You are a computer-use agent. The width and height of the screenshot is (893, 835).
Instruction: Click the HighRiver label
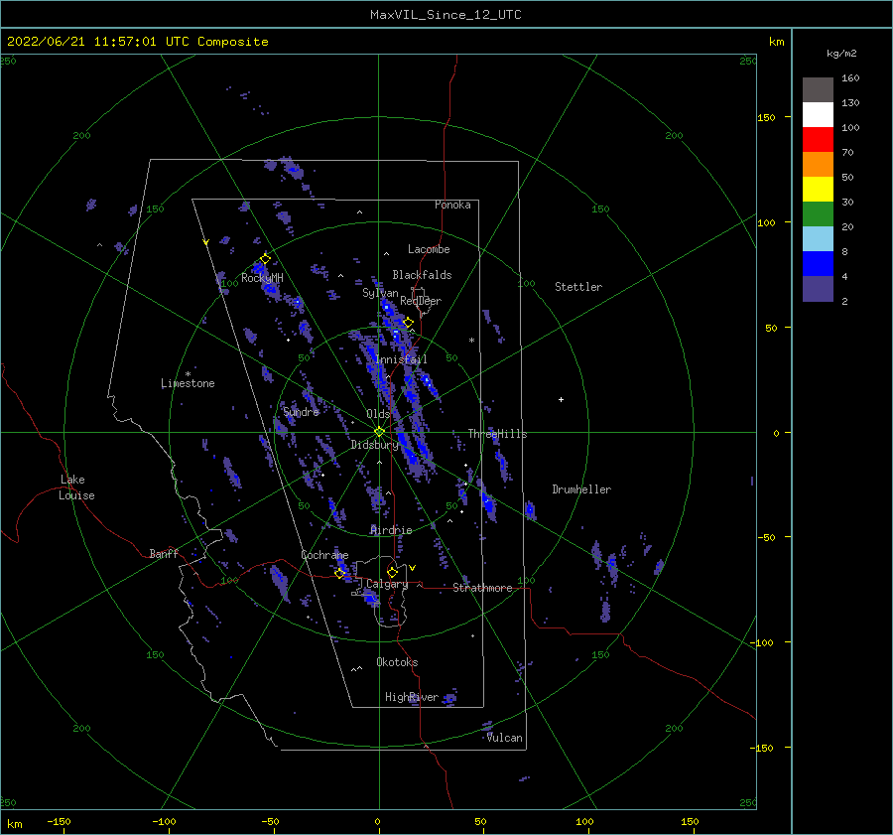[412, 698]
